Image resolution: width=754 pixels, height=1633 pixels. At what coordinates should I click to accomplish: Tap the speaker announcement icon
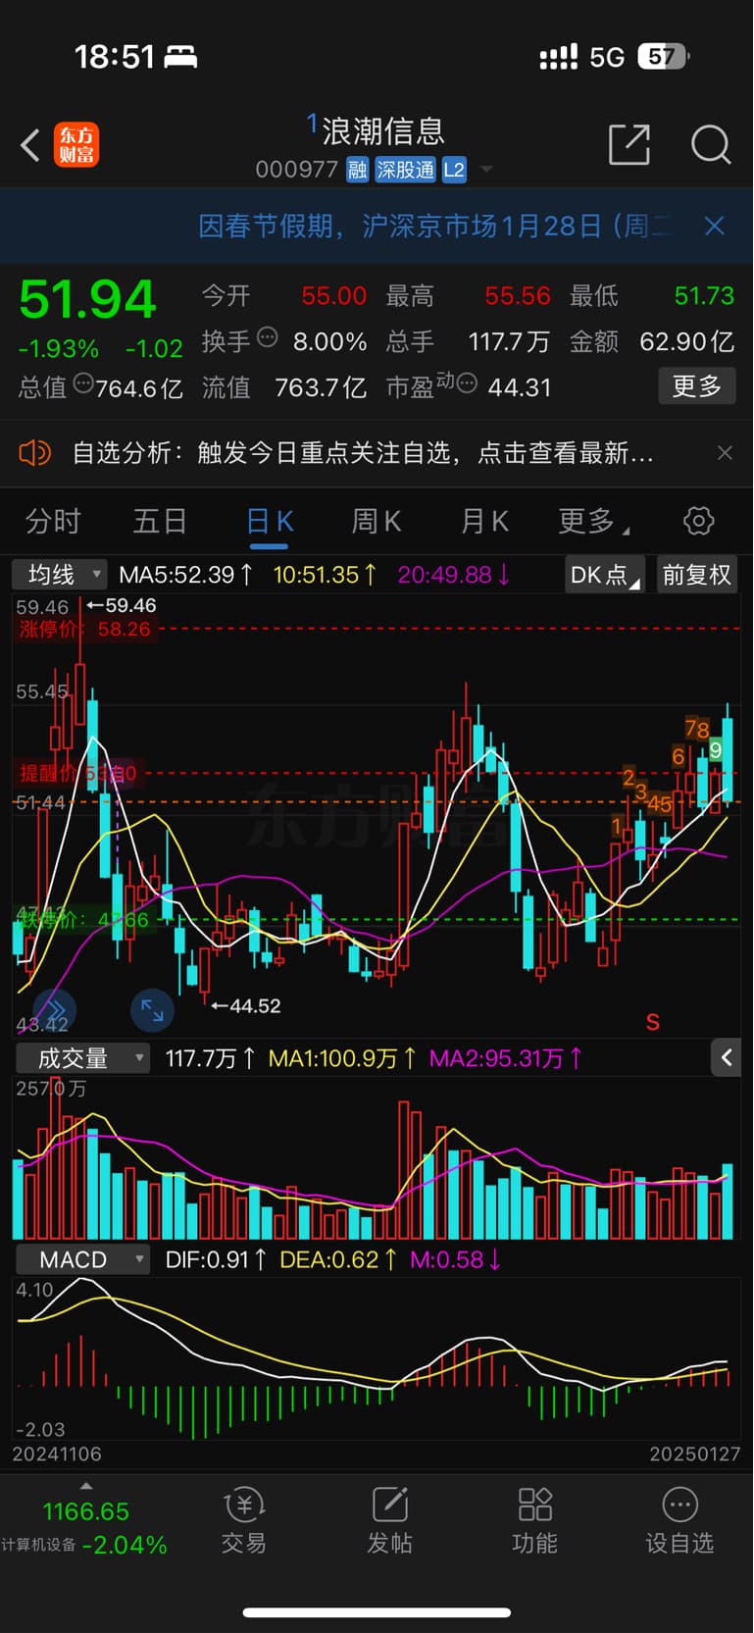[35, 453]
